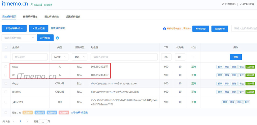Click SSL申请 on the @ row
This screenshot has height=125, width=257.
pyautogui.click(x=250, y=75)
